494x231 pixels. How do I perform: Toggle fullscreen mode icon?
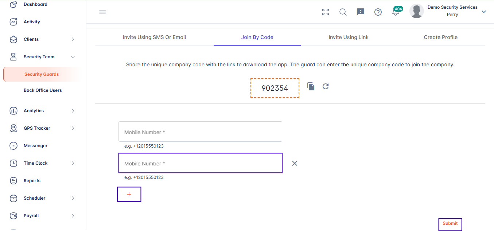[326, 12]
